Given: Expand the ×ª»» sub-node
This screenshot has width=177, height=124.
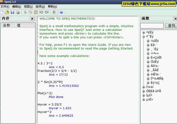Looking at the screenshot, I should [148, 53].
